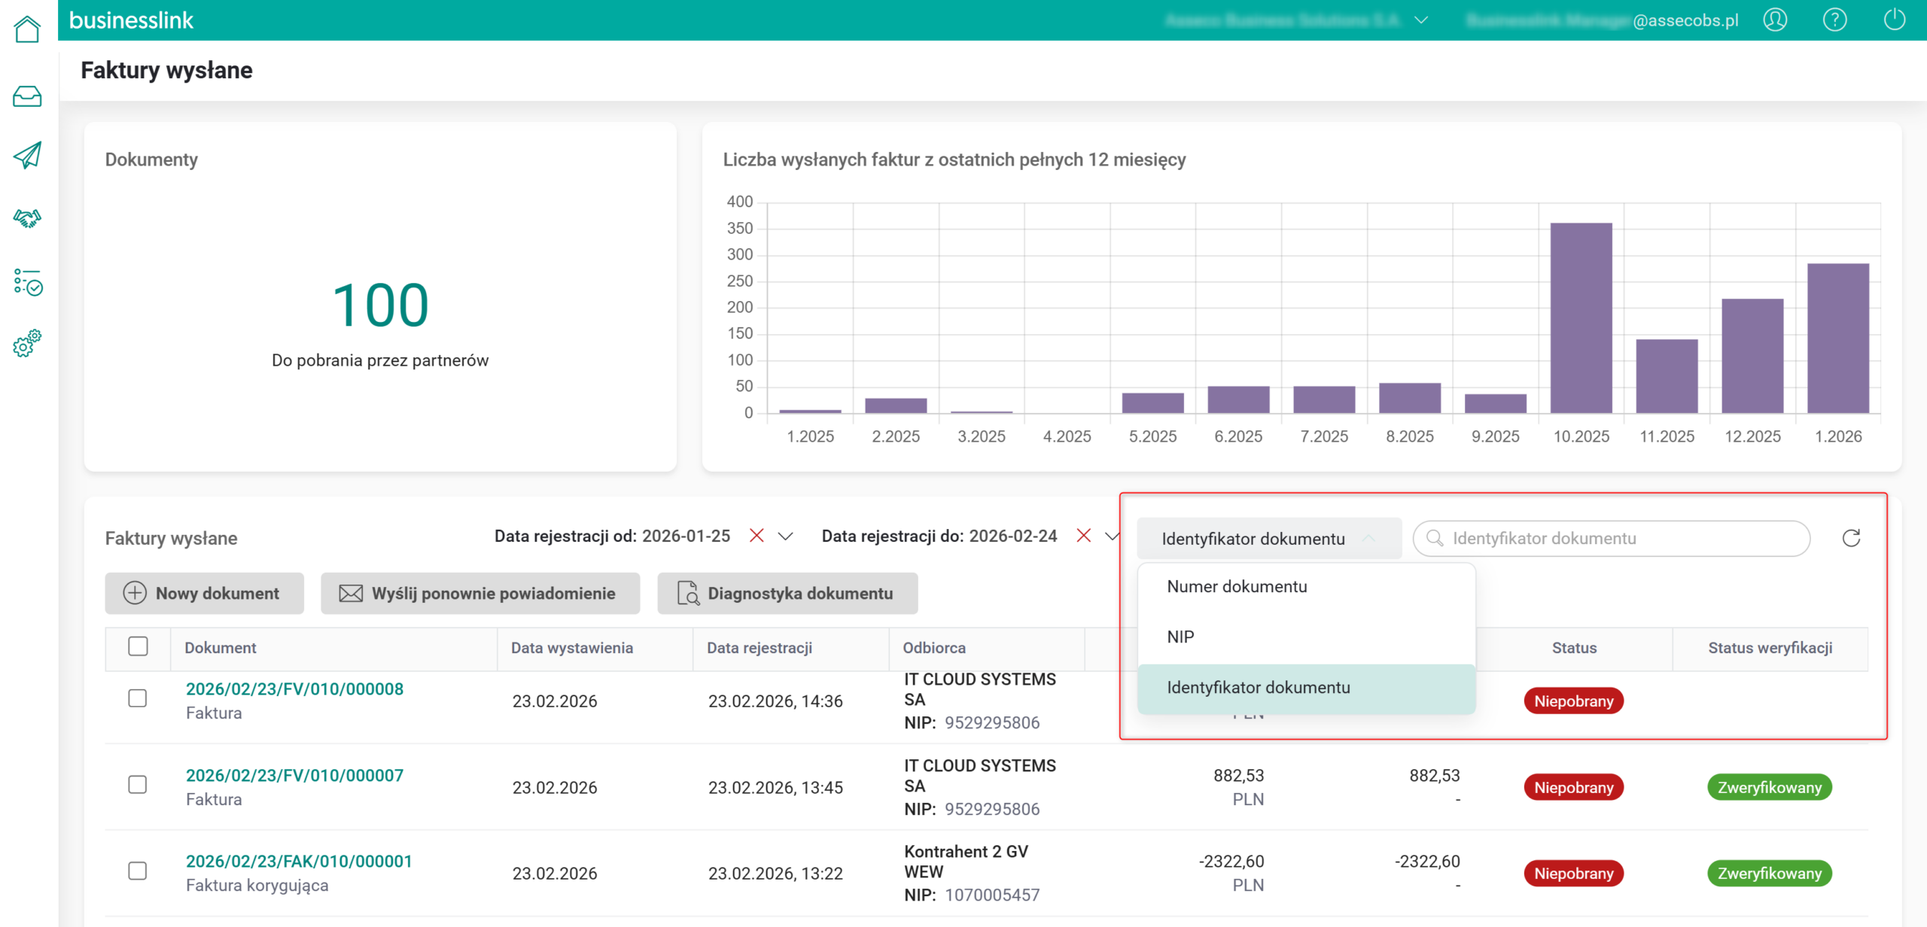The image size is (1927, 927).
Task: Click the 'Nowy dokument' button
Action: (204, 594)
